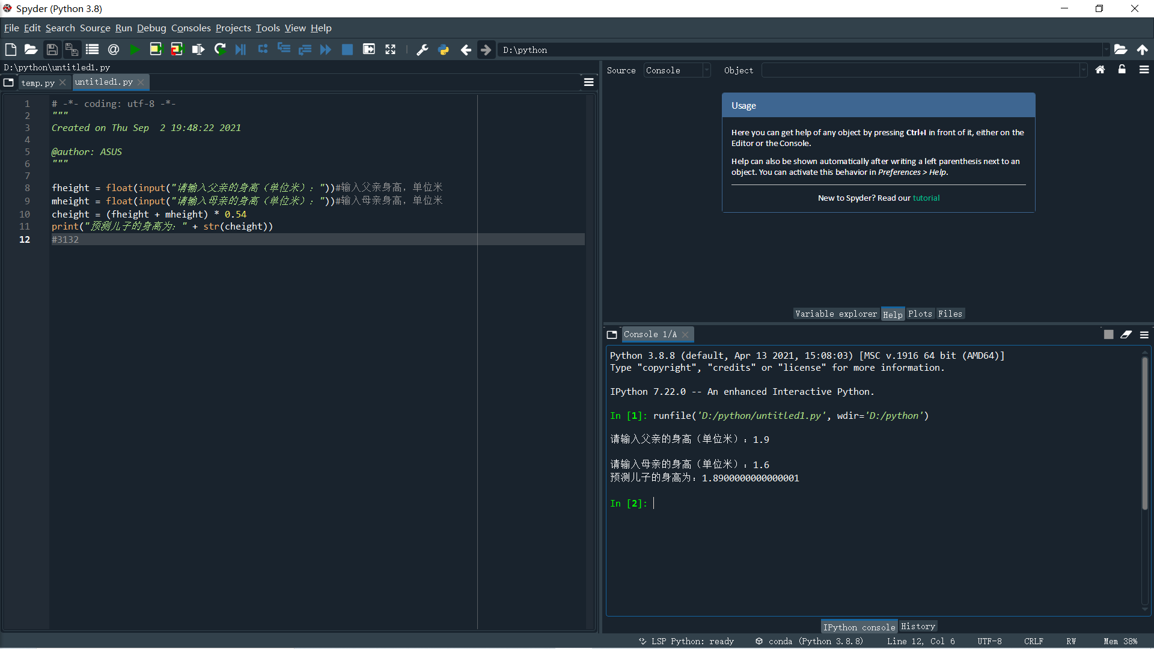The height and width of the screenshot is (649, 1154).
Task: Open Preferences with the wrench icon
Action: click(x=423, y=50)
